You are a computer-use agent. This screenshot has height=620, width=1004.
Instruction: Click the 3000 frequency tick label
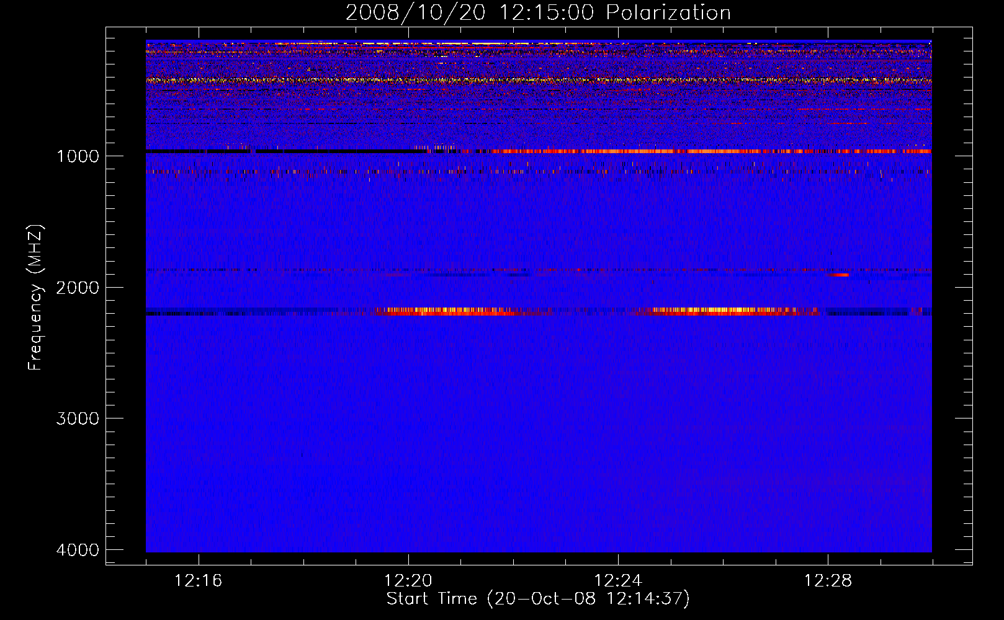coord(78,418)
